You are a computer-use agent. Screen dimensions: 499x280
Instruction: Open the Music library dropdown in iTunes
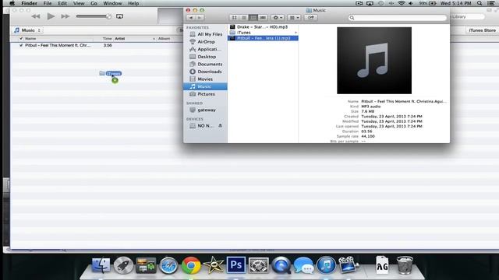[x=28, y=30]
